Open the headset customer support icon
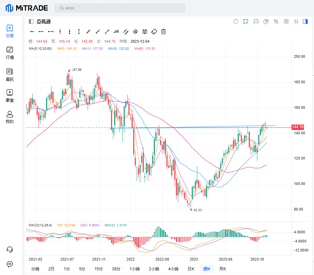 coord(10,249)
